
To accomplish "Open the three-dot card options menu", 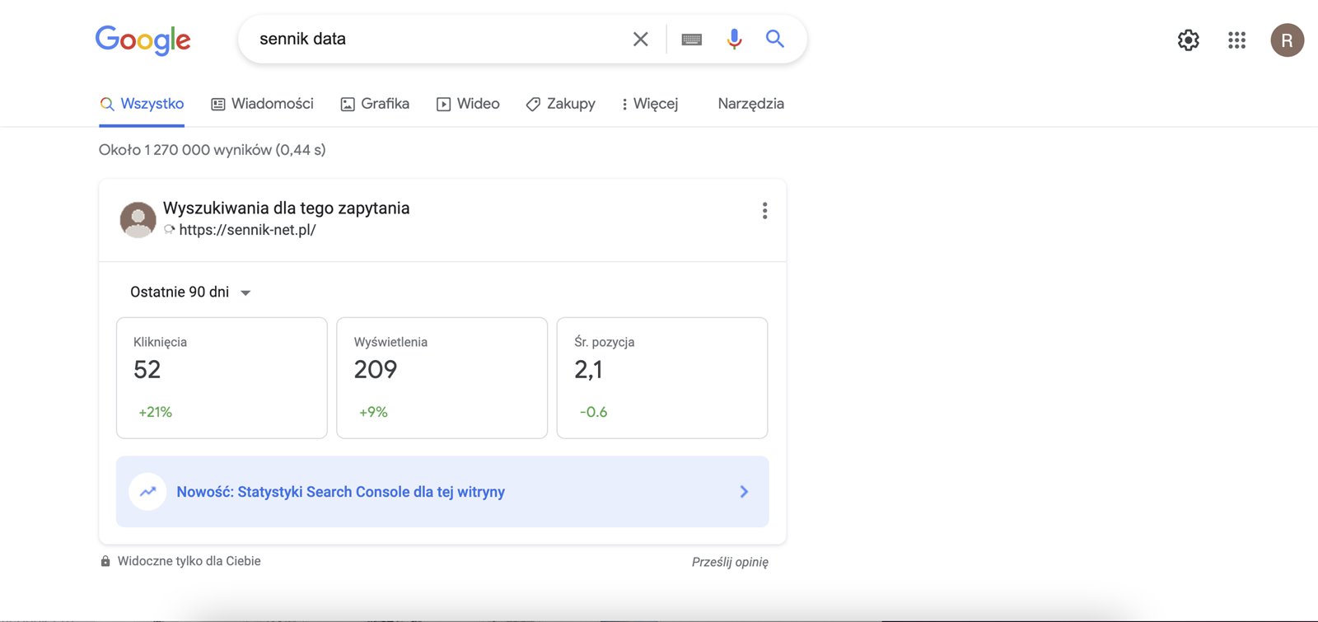I will 764,211.
